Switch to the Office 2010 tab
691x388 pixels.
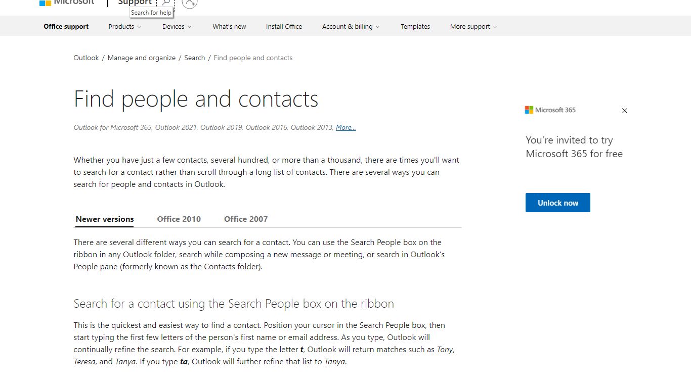pyautogui.click(x=179, y=219)
